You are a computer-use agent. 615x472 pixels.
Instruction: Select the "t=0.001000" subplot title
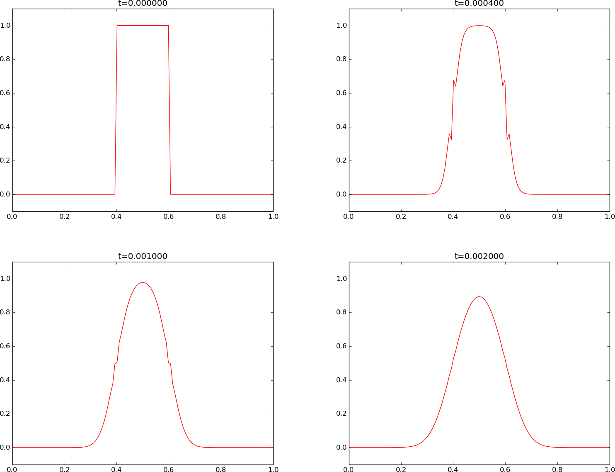[x=143, y=256]
